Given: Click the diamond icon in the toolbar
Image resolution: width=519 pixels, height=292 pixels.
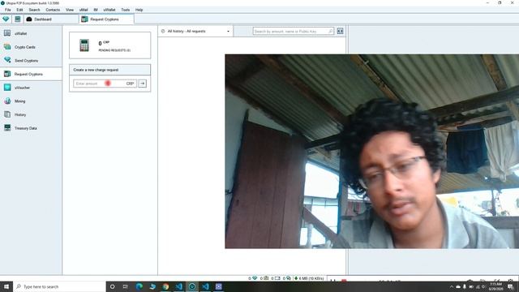Looking at the screenshot, I should 6,19.
